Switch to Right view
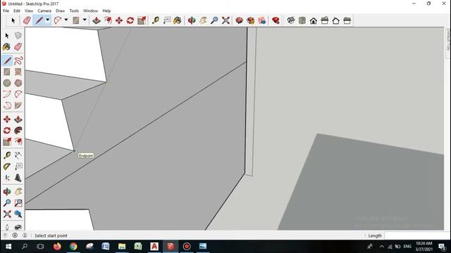Screen dimensions: 451x253 point(324,20)
